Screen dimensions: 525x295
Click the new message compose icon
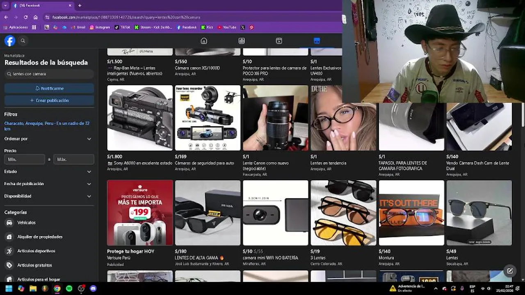click(x=510, y=271)
